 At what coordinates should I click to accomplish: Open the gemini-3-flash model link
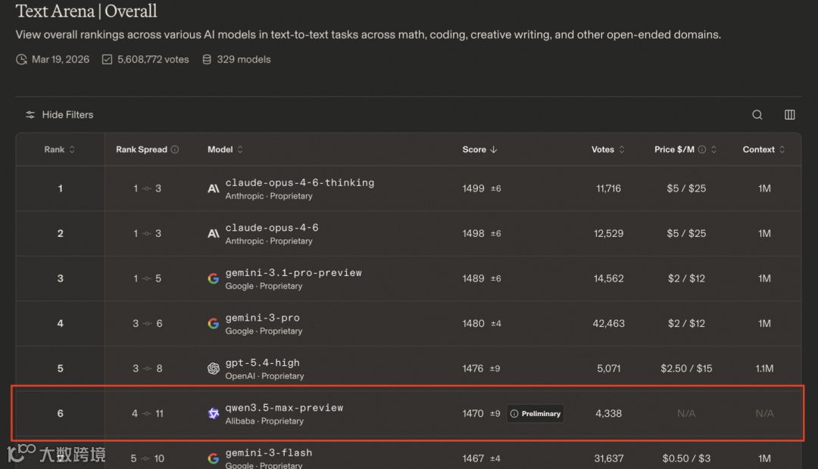click(269, 453)
